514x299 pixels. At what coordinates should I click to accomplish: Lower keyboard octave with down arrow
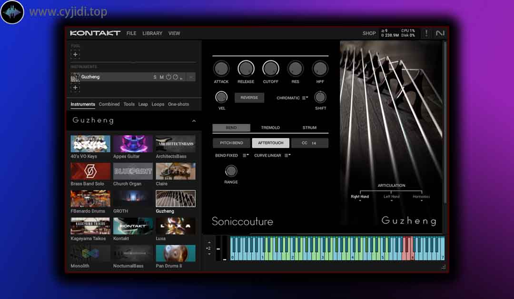pos(209,254)
